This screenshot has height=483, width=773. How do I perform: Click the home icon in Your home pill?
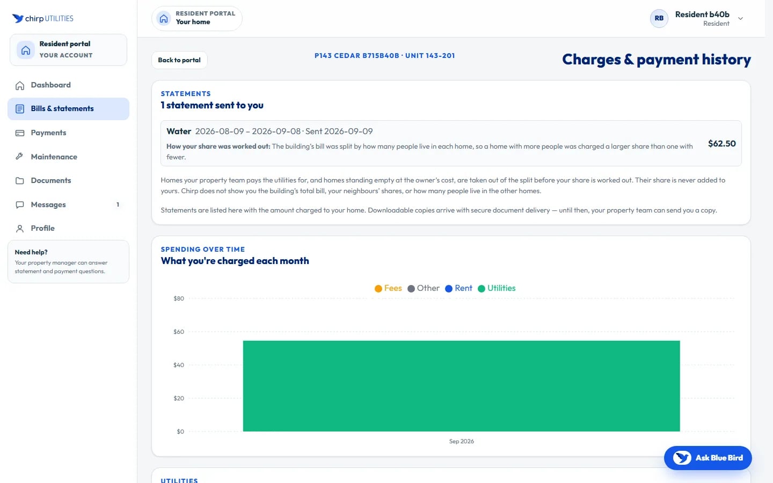[x=164, y=18]
